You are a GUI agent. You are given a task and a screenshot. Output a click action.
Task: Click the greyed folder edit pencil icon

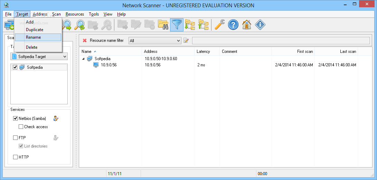click(x=136, y=25)
